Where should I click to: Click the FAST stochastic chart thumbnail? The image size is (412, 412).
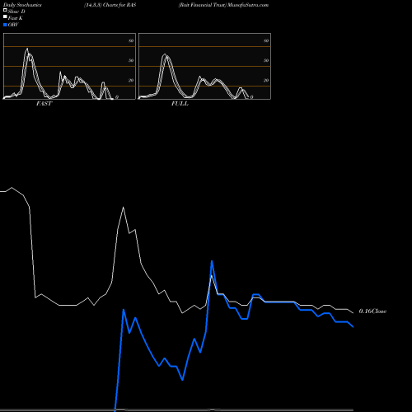(69, 66)
